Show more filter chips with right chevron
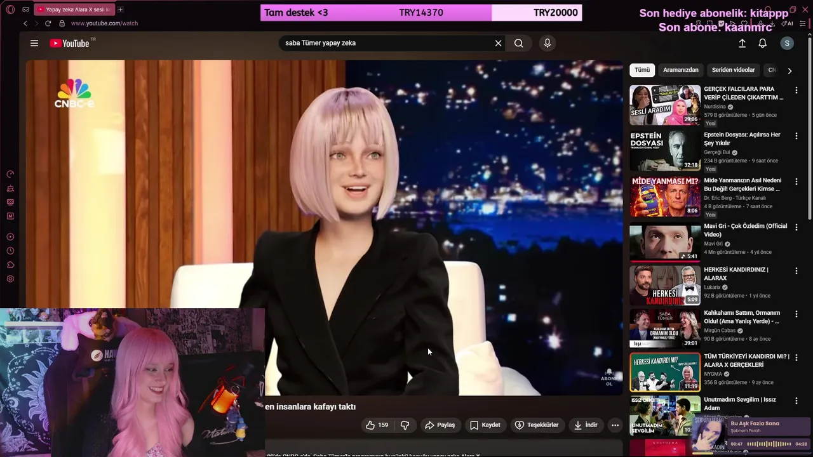This screenshot has height=457, width=813. pyautogui.click(x=789, y=70)
